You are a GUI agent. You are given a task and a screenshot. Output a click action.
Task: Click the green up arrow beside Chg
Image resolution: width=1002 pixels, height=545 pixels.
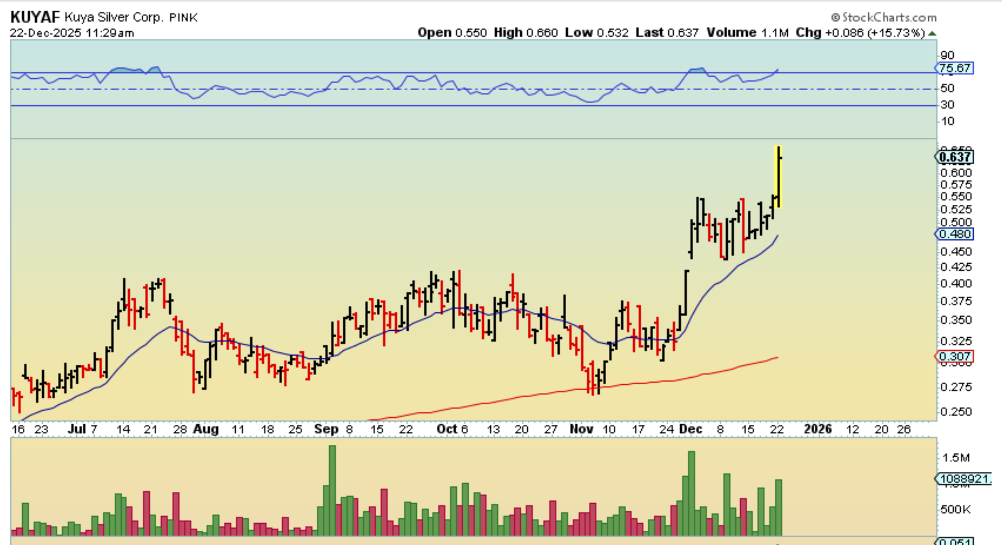[x=932, y=33]
